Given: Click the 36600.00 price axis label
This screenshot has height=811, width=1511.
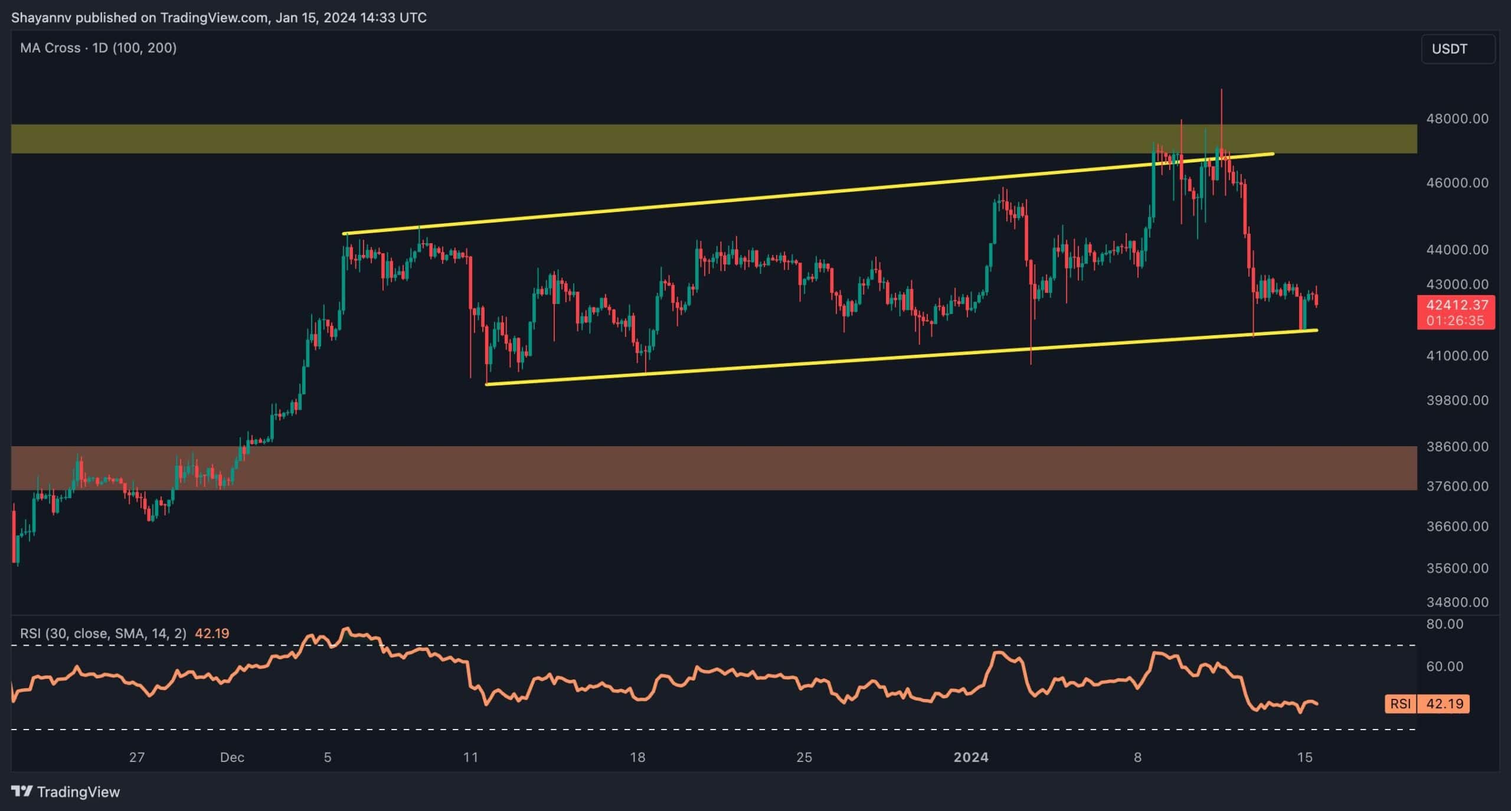Looking at the screenshot, I should 1457,526.
